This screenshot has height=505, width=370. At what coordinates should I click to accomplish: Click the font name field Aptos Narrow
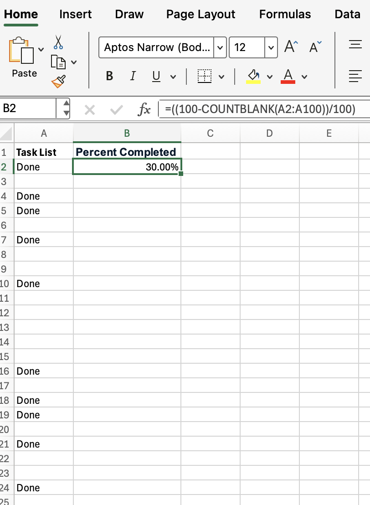tap(156, 47)
